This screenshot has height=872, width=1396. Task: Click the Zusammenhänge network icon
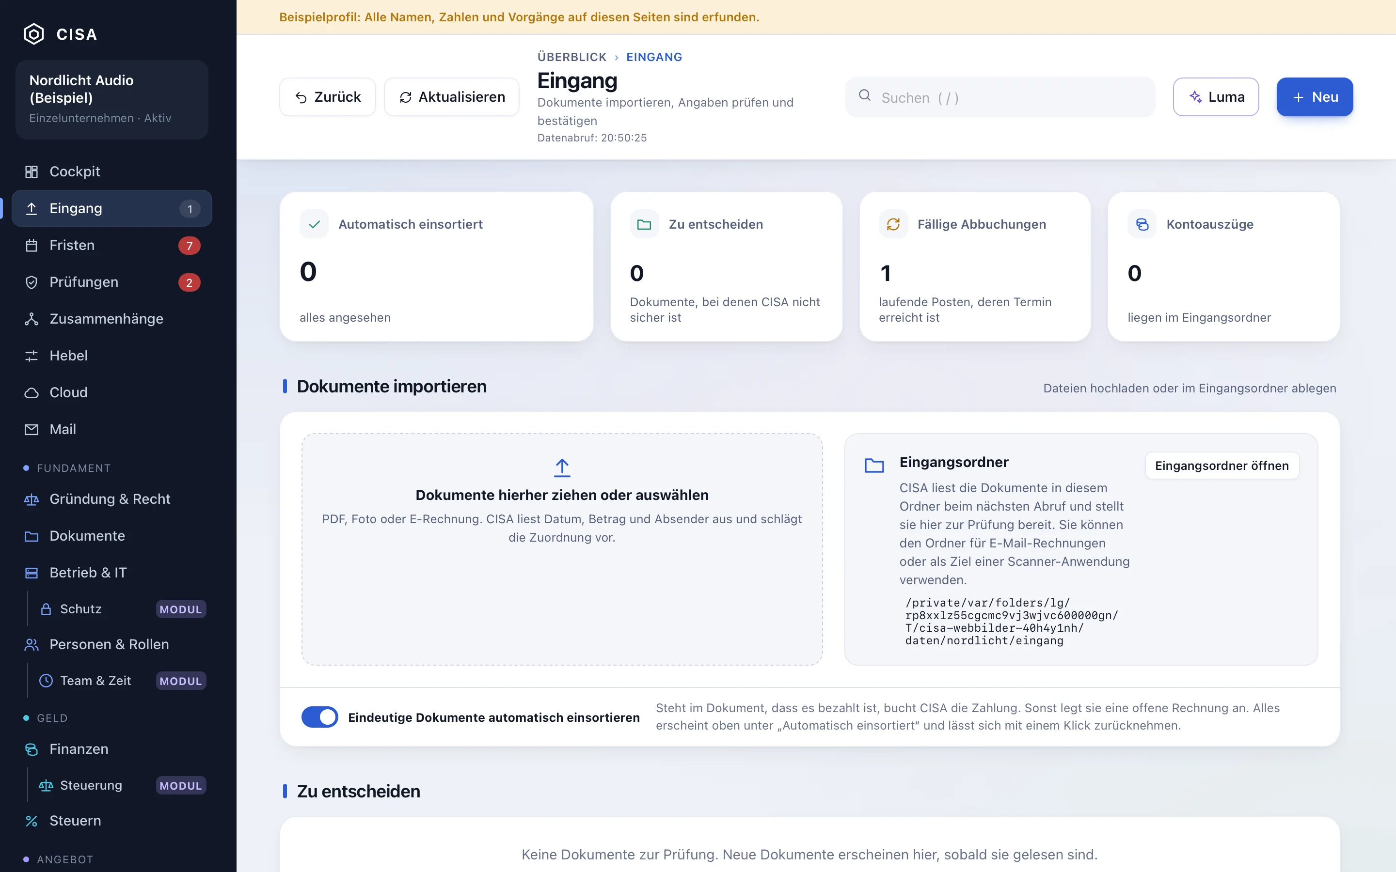click(x=32, y=319)
